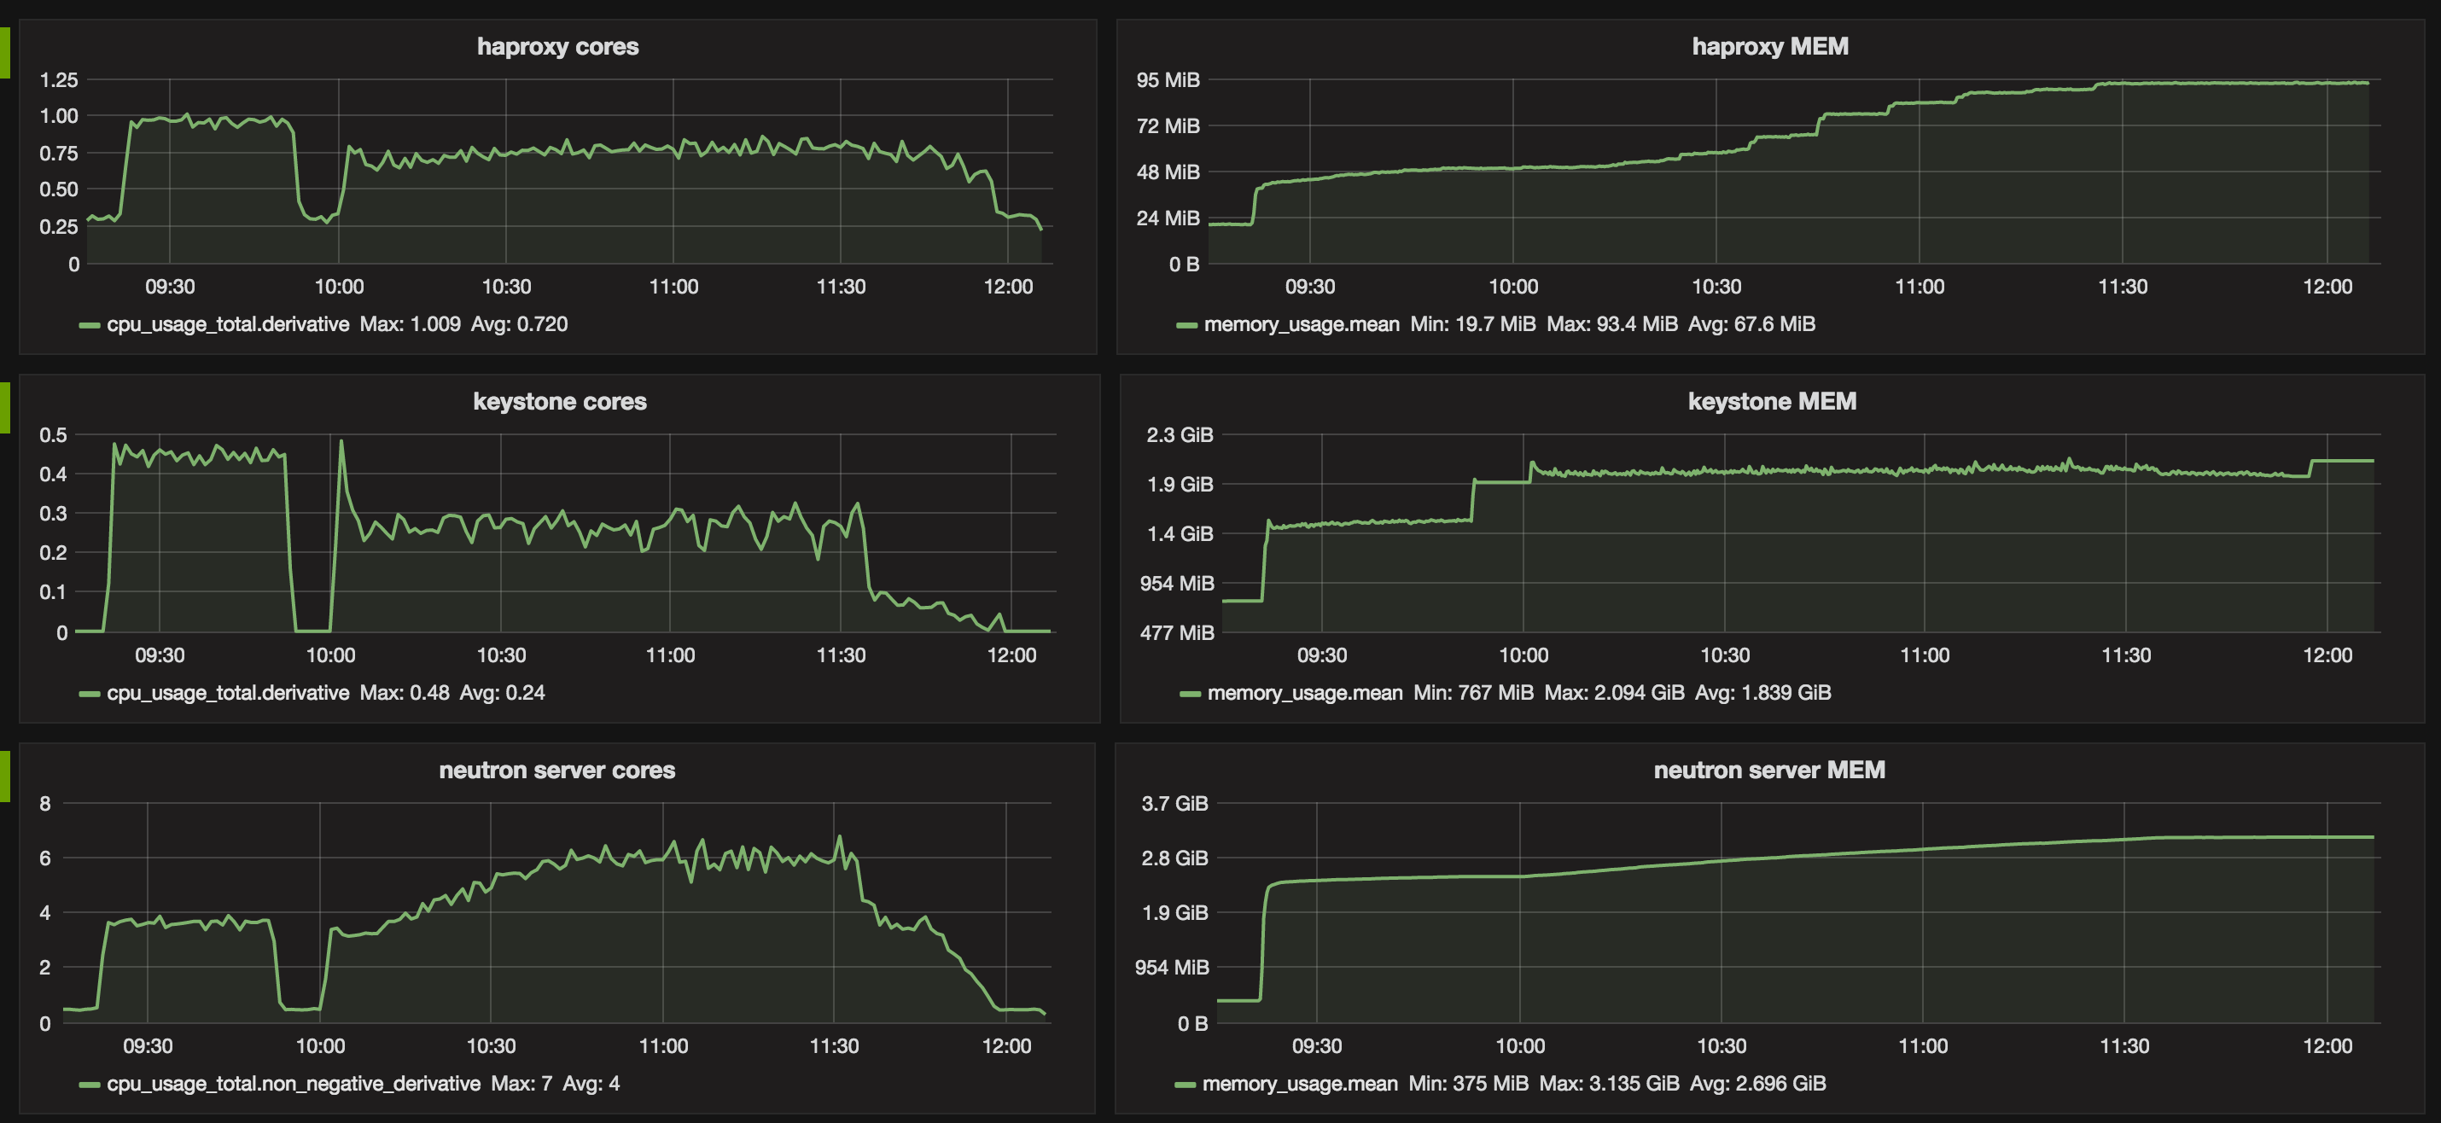Click the green row handle beside neutron server cores

3,777
